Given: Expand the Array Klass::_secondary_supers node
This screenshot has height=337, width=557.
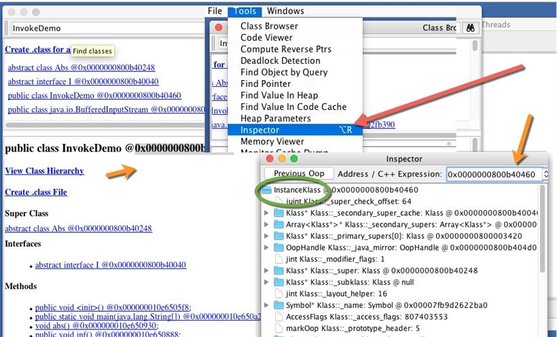Looking at the screenshot, I should [266, 224].
